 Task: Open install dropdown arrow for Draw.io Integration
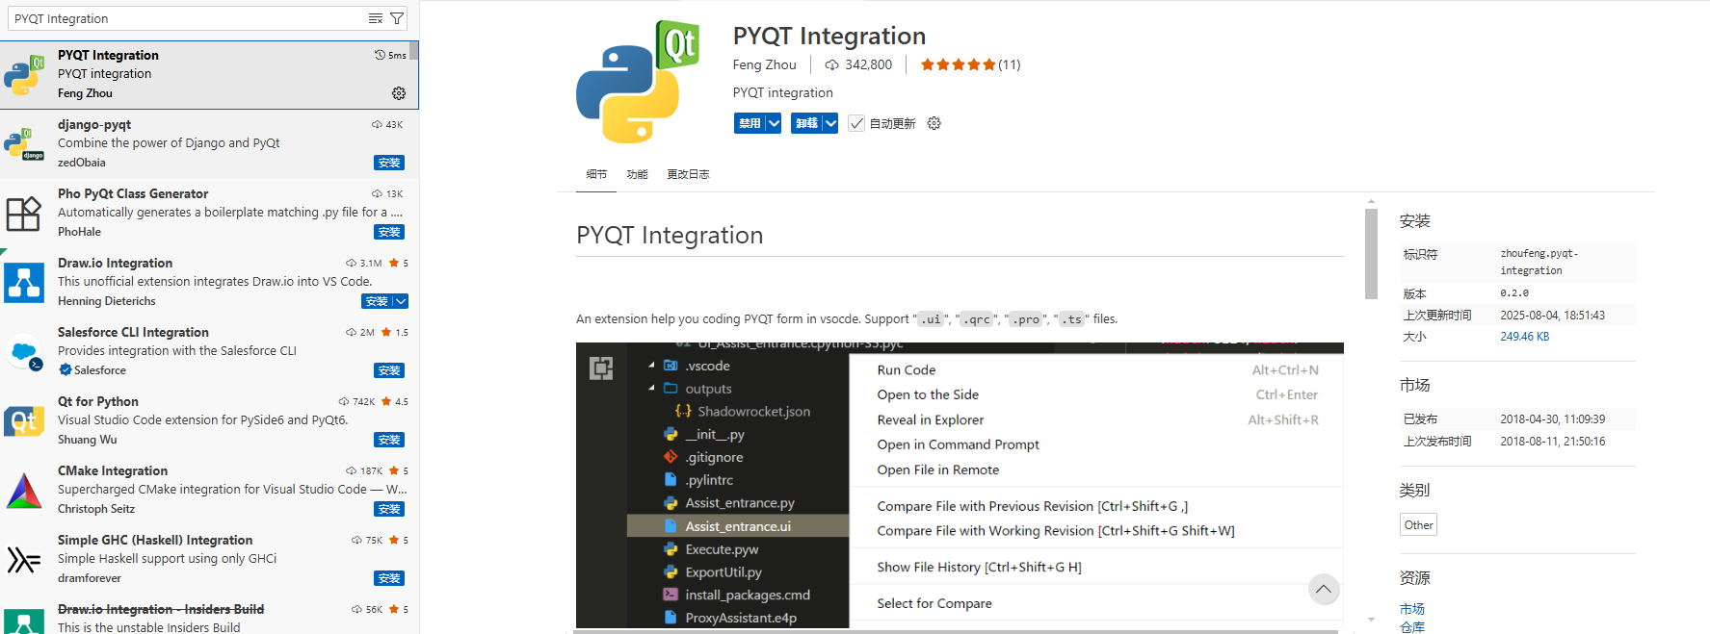(x=401, y=301)
